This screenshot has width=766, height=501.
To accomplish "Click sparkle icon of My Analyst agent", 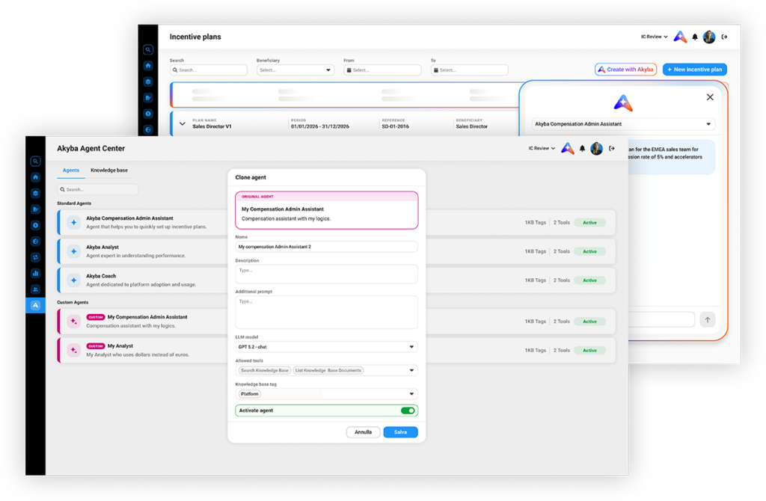I will tap(74, 350).
